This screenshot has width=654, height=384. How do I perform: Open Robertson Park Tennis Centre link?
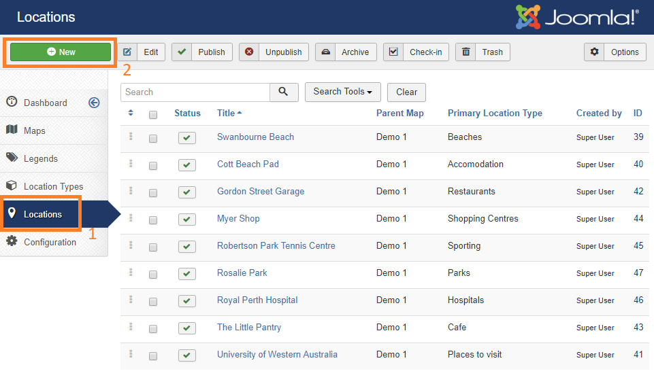(x=276, y=246)
